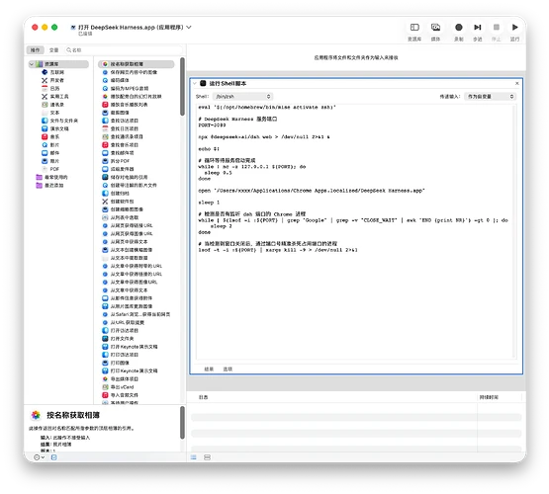Show the variables list view icon
The width and height of the screenshot is (549, 494).
coord(207,457)
